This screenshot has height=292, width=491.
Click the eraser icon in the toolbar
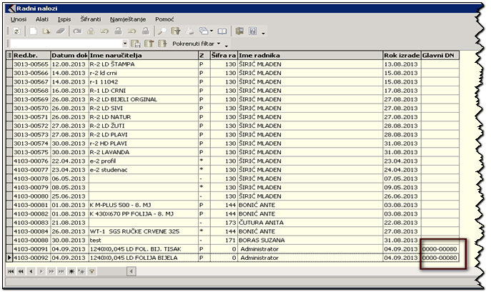click(x=60, y=32)
